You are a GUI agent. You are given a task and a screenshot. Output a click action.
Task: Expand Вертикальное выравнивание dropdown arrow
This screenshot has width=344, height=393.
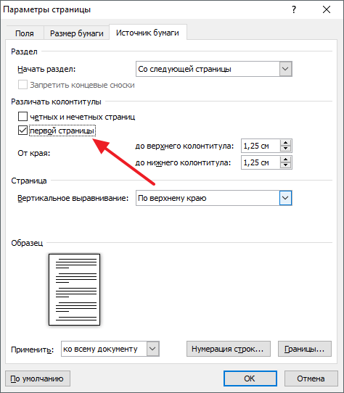click(x=285, y=198)
